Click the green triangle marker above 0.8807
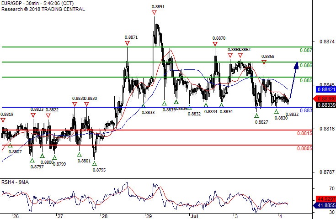Image resolution: width=336 pixels, height=219 pixels. (10, 146)
